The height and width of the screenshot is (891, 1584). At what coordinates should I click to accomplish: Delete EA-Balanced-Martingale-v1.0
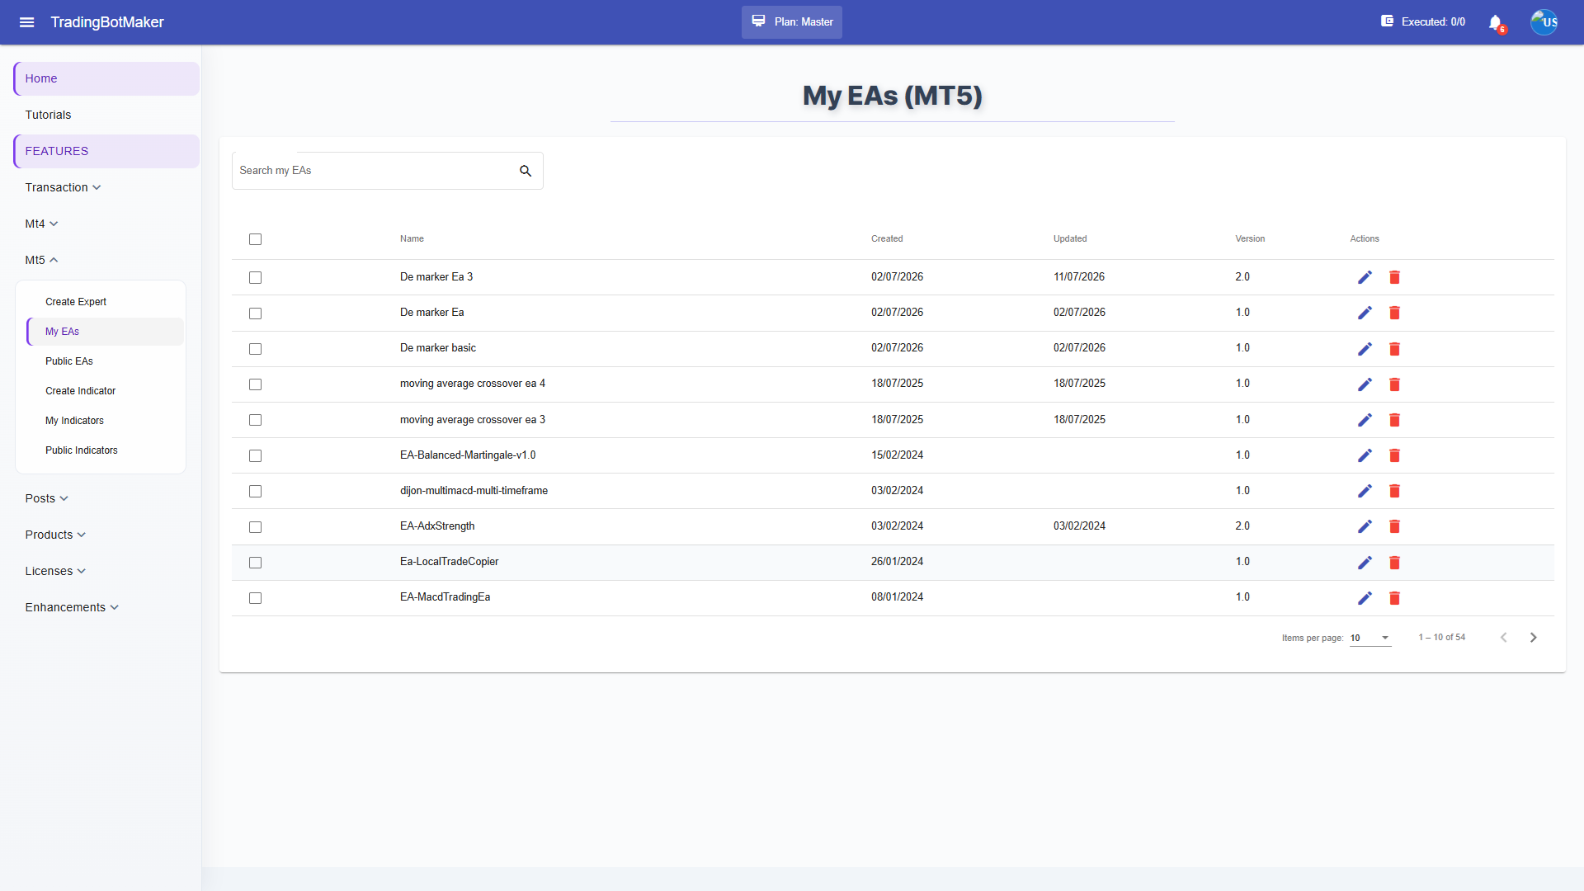tap(1394, 455)
